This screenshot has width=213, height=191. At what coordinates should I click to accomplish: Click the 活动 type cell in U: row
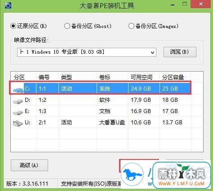pyautogui.click(x=67, y=123)
